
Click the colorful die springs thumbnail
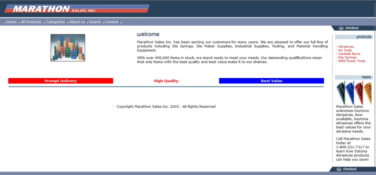tap(68, 48)
